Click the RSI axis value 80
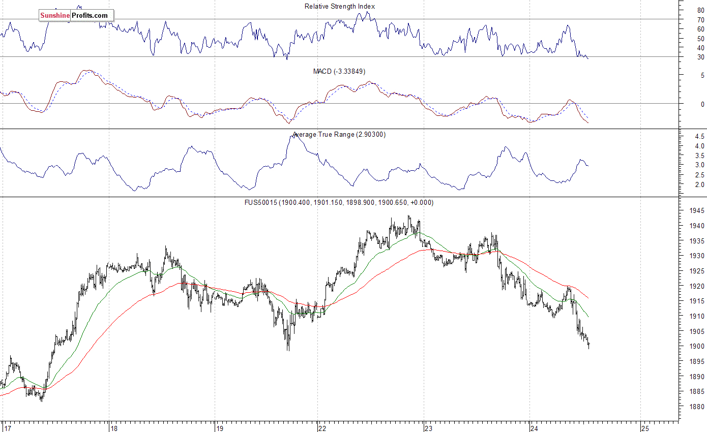Screen dimensions: 707x432 (x=700, y=10)
